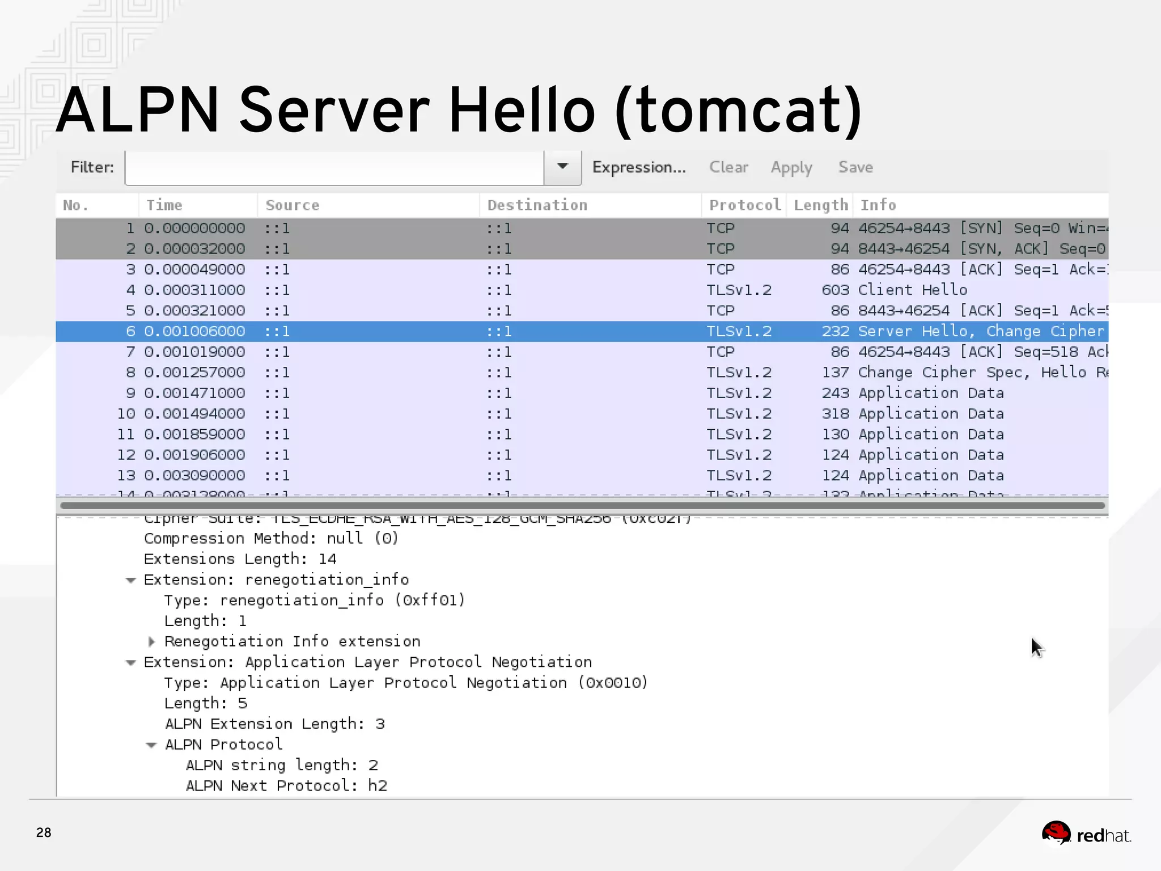Select packet 12 at time 0.001906000
The image size is (1161, 871).
click(582, 455)
